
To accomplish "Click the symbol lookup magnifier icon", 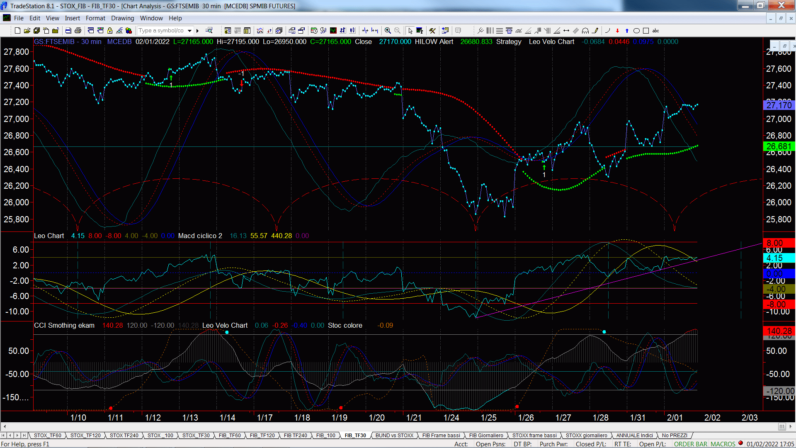I will point(209,30).
